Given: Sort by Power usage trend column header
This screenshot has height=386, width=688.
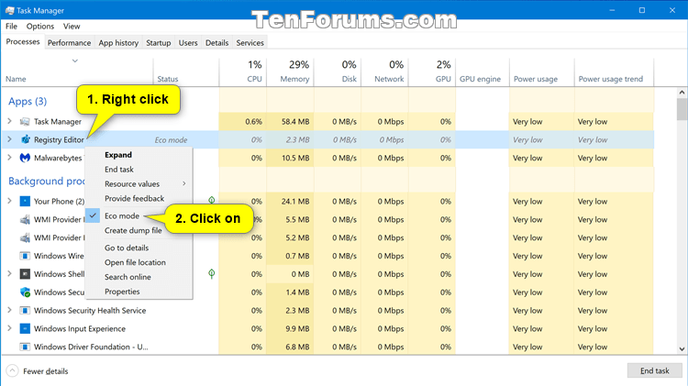Looking at the screenshot, I should [614, 72].
